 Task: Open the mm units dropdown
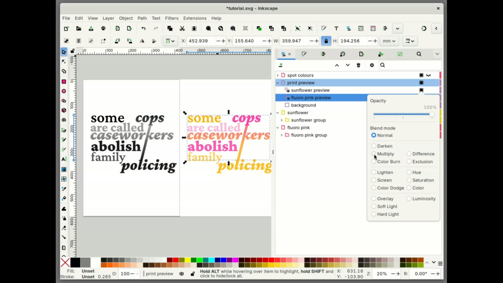tap(389, 41)
